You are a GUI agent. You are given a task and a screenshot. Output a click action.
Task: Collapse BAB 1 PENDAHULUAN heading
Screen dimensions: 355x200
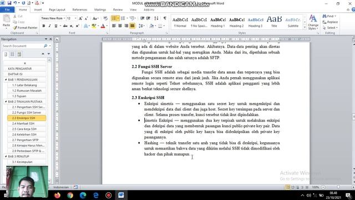[6, 79]
